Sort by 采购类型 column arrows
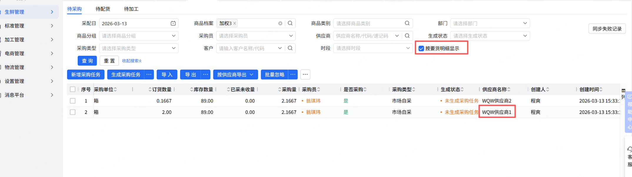The image size is (632, 177). 414,90
